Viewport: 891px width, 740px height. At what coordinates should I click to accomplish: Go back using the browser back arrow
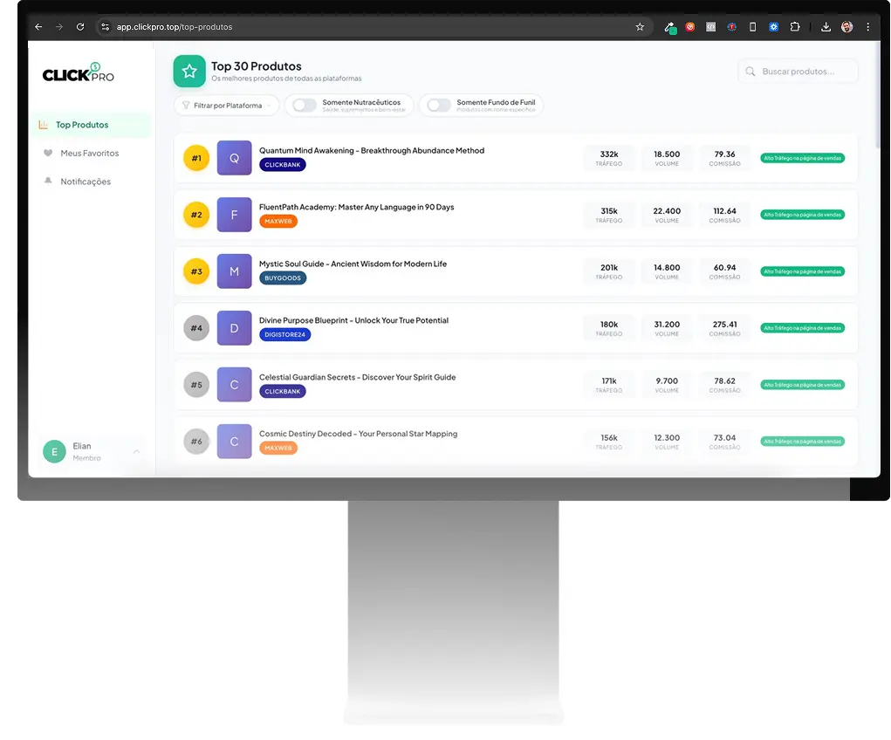(x=38, y=27)
